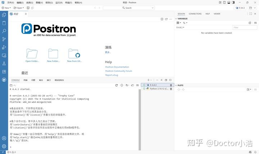259x154 pixels.
Task: Click the editor More Actions ellipsis
Action: click(x=171, y=19)
